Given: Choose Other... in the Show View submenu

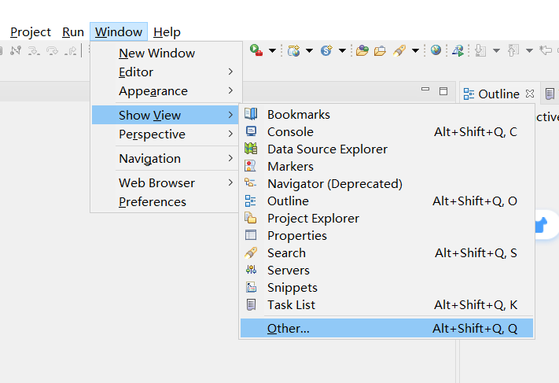Looking at the screenshot, I should tap(387, 328).
